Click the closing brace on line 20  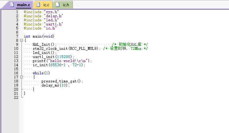point(33,89)
